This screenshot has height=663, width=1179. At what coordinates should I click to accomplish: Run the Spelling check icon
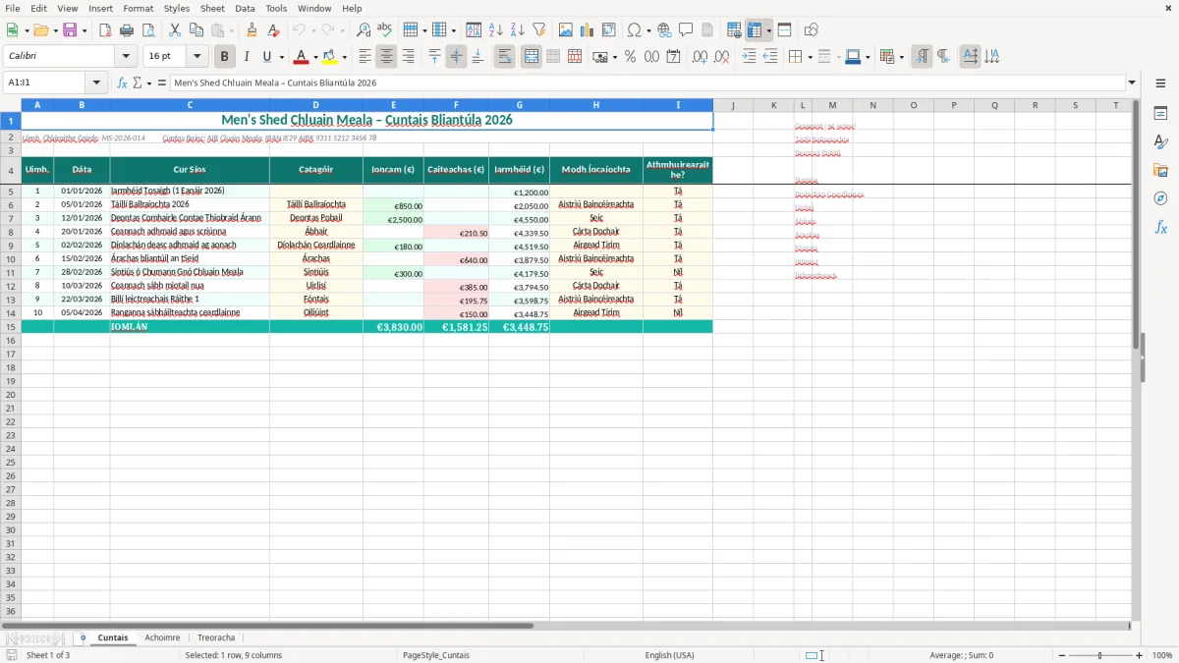click(385, 30)
